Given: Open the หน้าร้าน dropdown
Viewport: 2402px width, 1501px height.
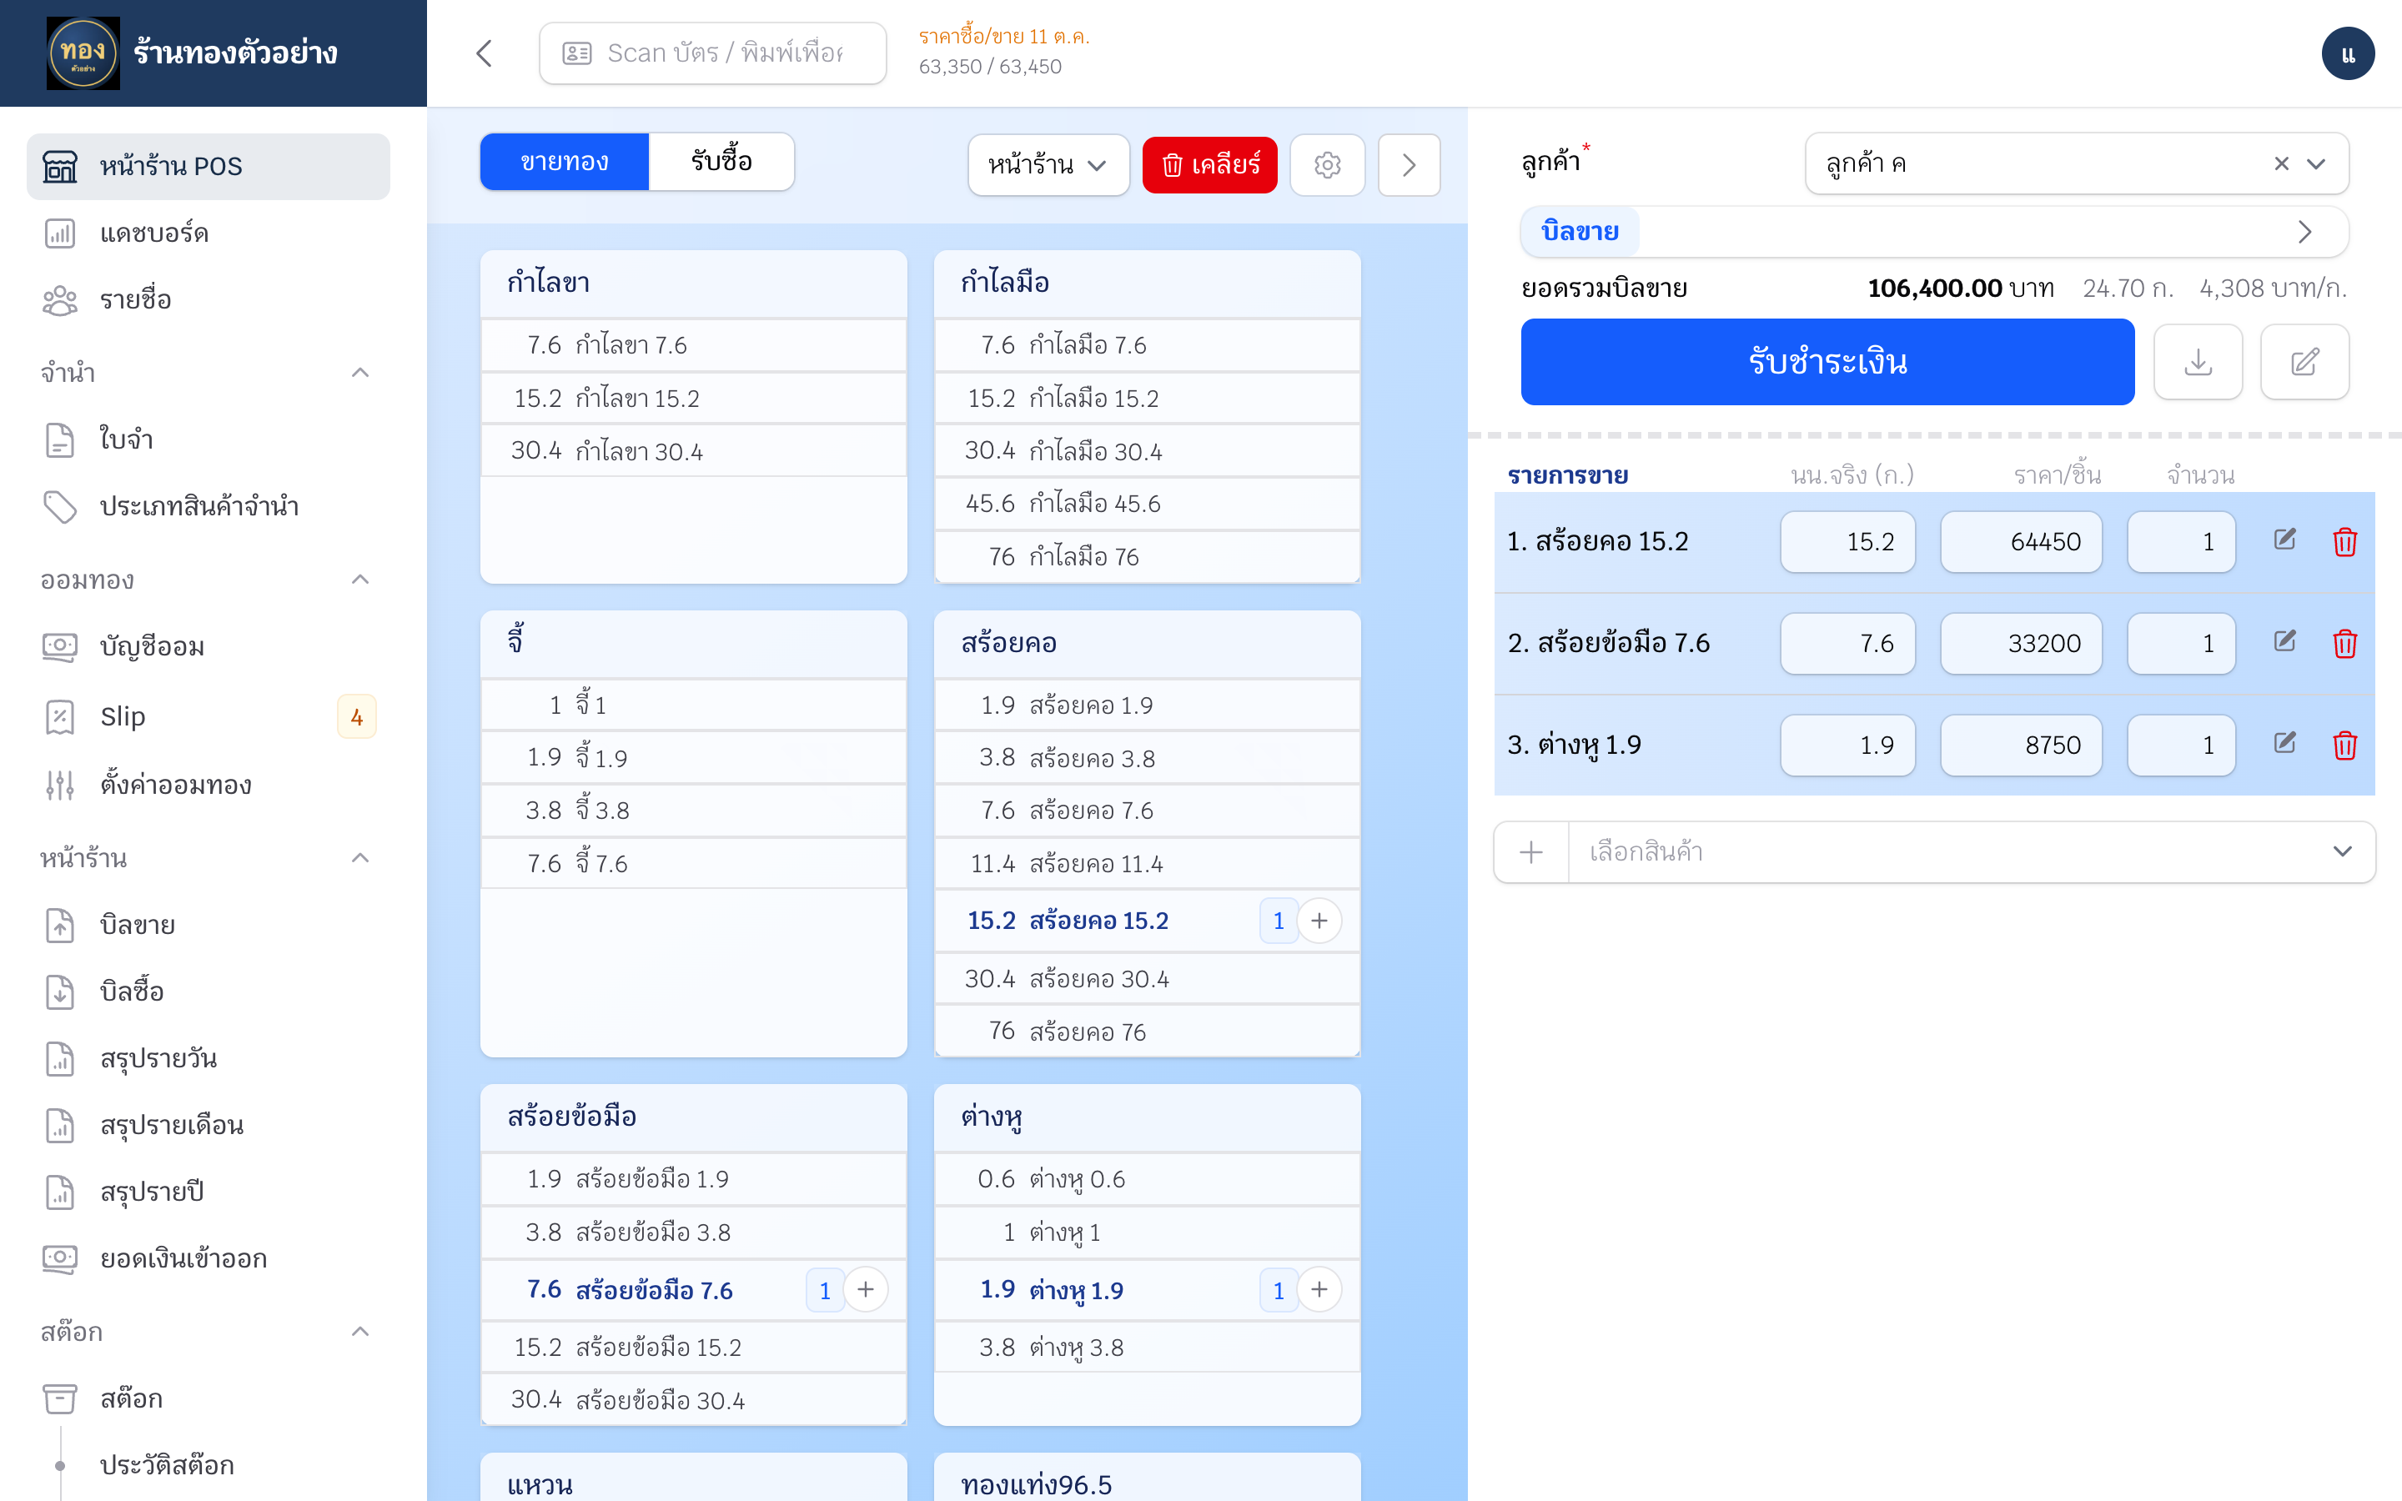Looking at the screenshot, I should (1048, 165).
